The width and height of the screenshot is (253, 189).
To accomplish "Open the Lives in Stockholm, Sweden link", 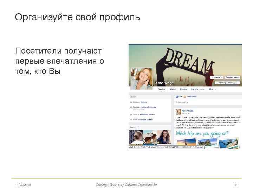I will (147, 114).
